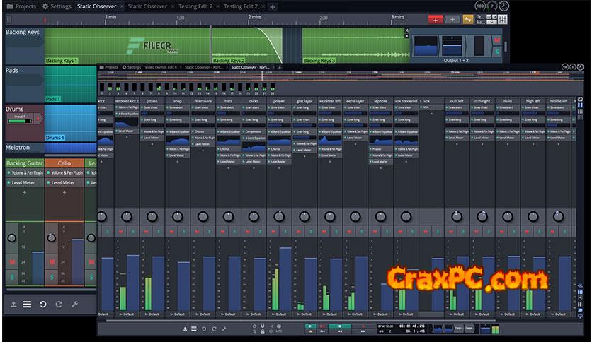Click the undo arrow in bottom-left toolbar
The image size is (592, 342).
point(42,305)
